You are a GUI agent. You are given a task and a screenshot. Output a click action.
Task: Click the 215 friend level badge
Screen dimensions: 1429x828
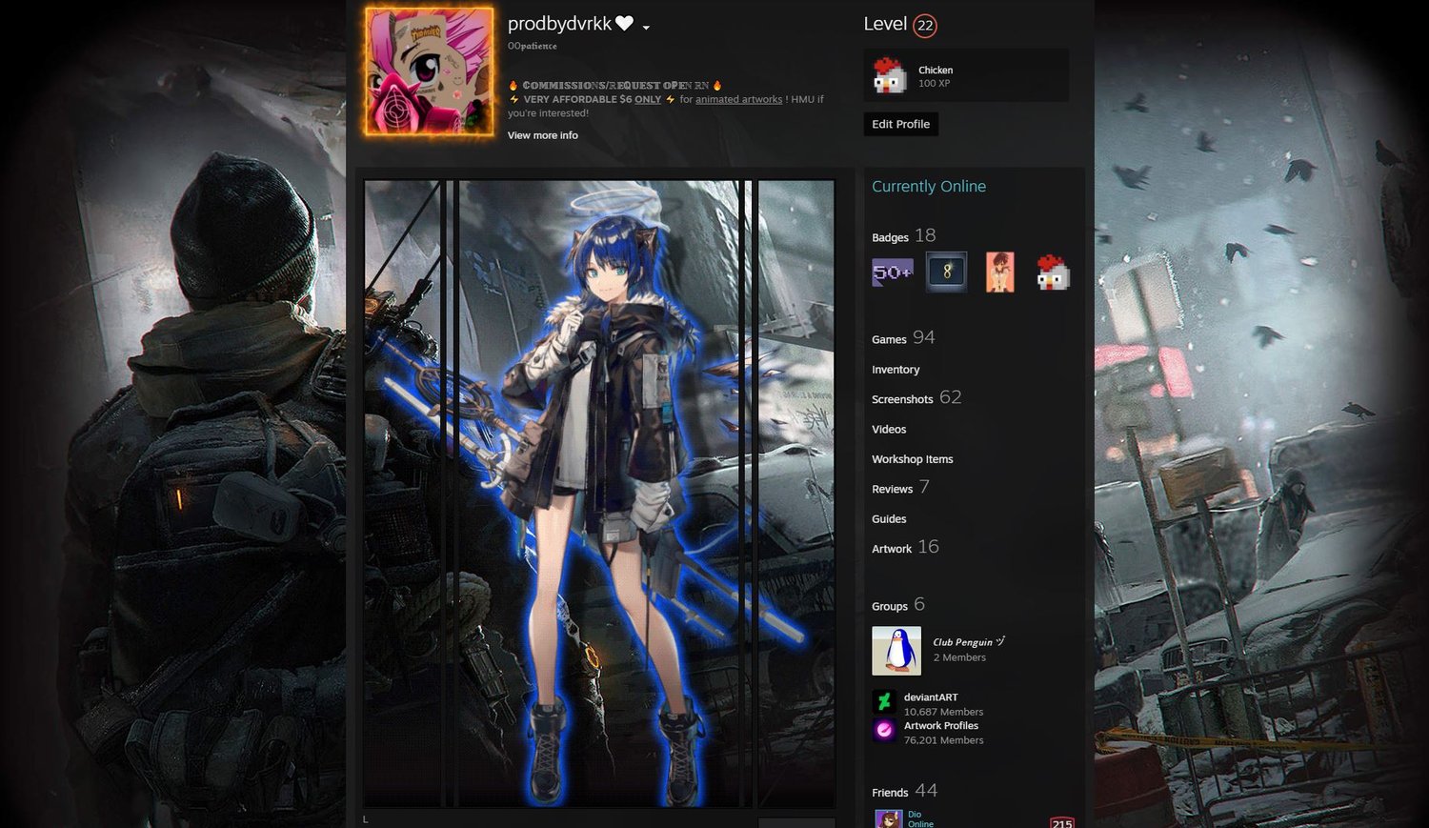coord(1062,823)
